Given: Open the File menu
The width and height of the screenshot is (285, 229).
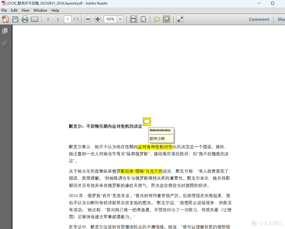Looking at the screenshot, I should [4, 10].
